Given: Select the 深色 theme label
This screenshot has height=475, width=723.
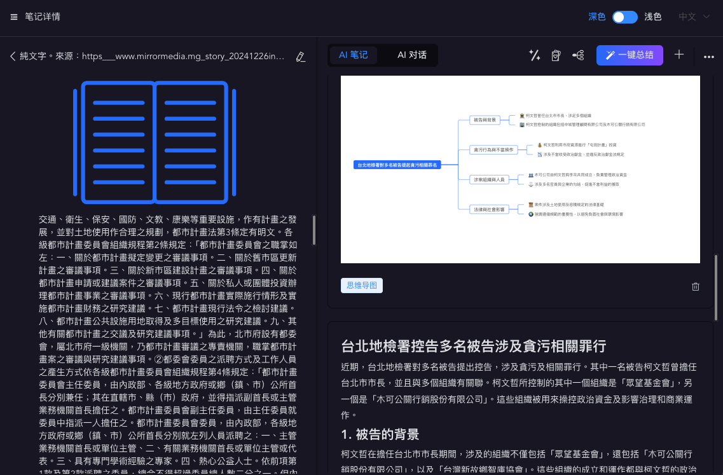Looking at the screenshot, I should click(x=596, y=17).
